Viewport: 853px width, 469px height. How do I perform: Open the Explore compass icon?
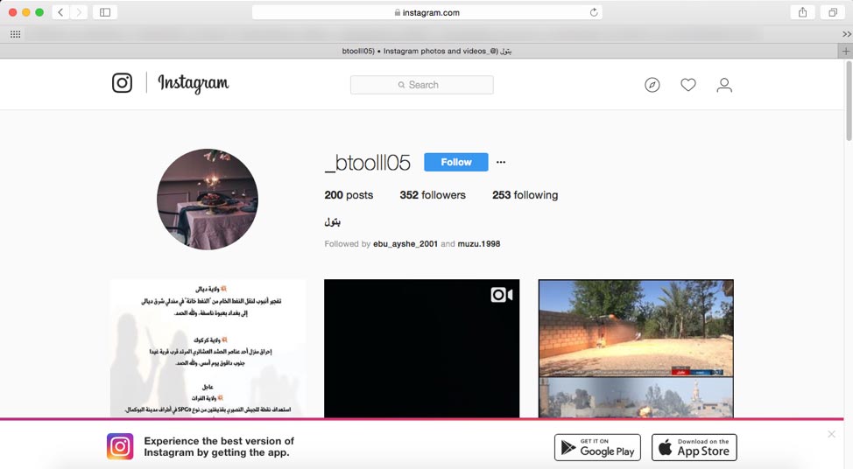(652, 85)
